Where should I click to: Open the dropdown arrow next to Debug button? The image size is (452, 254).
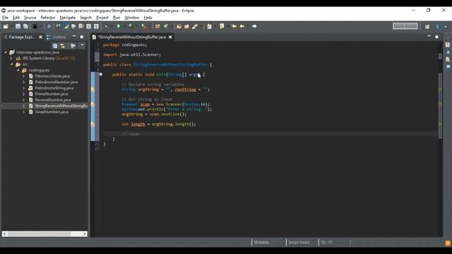(x=112, y=26)
